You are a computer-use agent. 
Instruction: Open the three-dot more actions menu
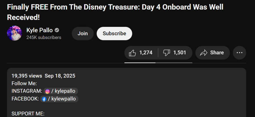coord(239,53)
